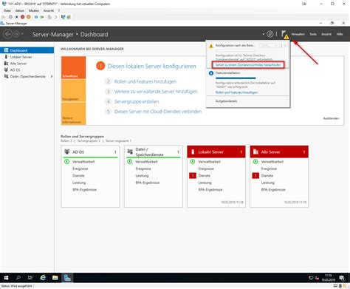Open dropdown arrow left of Refresh icon
The height and width of the screenshot is (289, 350).
[264, 34]
